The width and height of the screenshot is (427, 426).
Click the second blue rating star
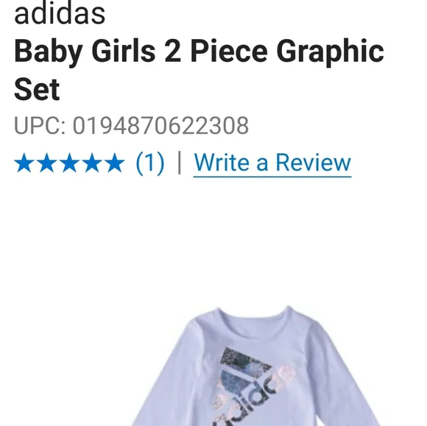47,163
